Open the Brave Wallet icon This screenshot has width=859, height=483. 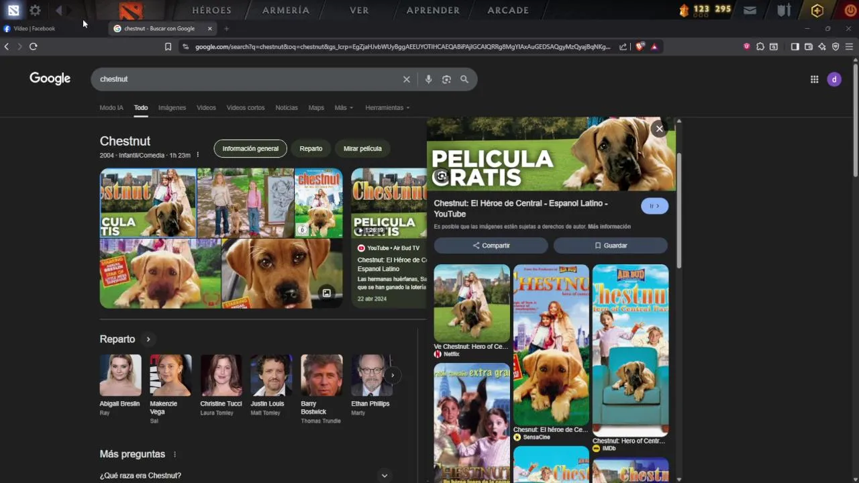point(809,46)
